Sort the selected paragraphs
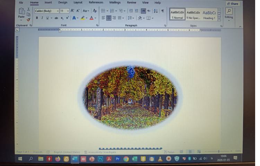The image size is (260, 166). [x=156, y=11]
